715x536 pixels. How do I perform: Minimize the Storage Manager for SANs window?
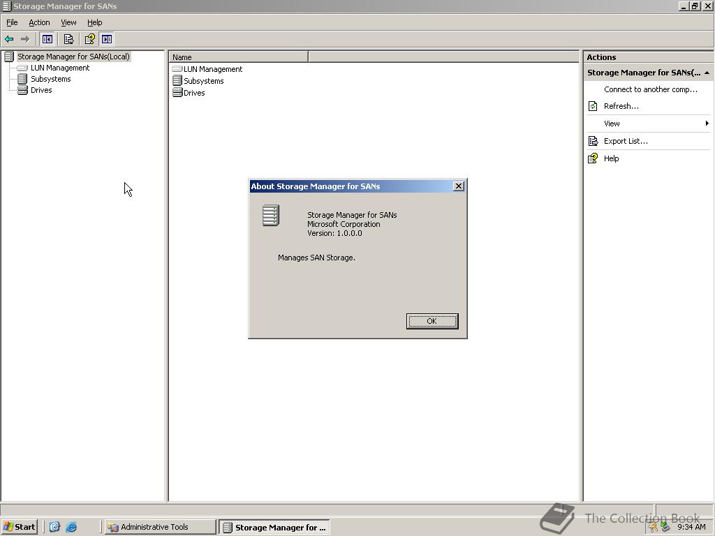pyautogui.click(x=684, y=6)
